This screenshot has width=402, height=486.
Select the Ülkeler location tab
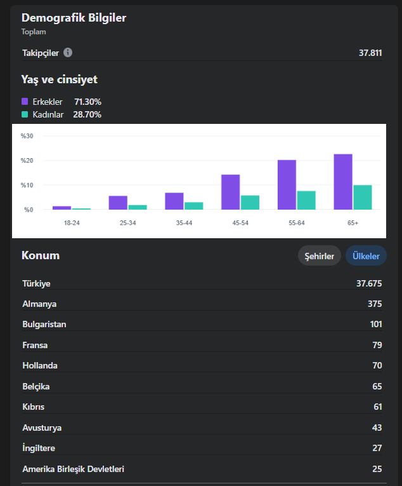click(x=366, y=256)
